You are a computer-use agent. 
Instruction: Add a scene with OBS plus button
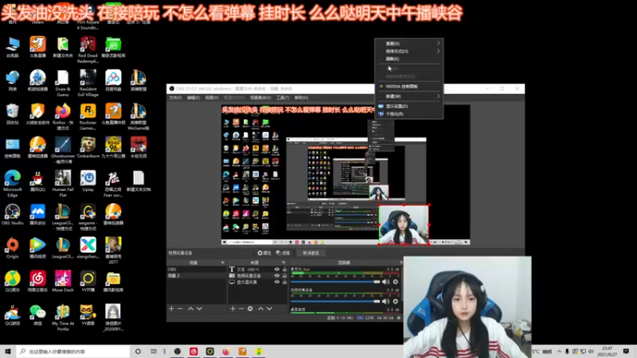click(x=171, y=309)
